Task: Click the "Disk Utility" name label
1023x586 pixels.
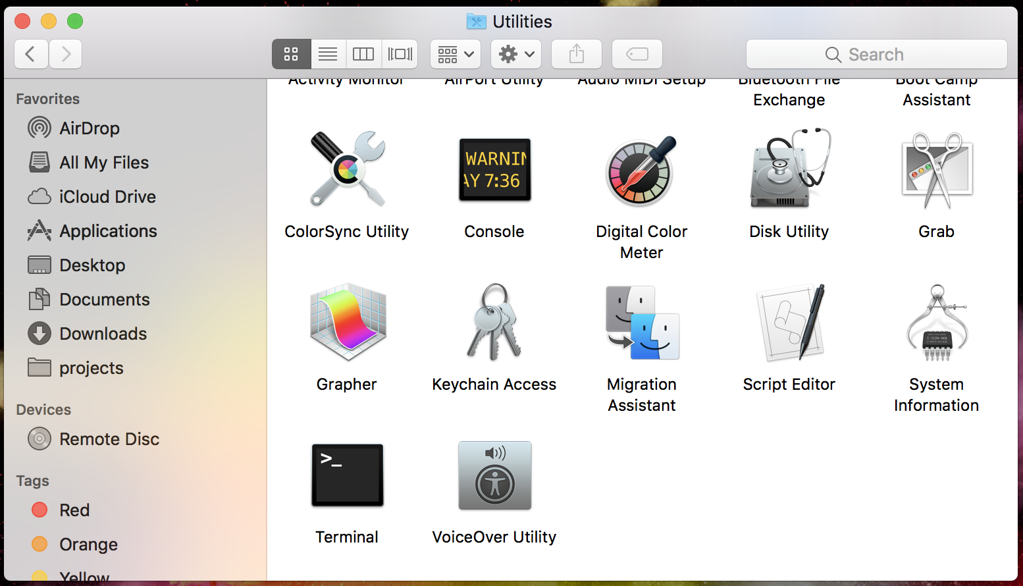Action: click(789, 232)
